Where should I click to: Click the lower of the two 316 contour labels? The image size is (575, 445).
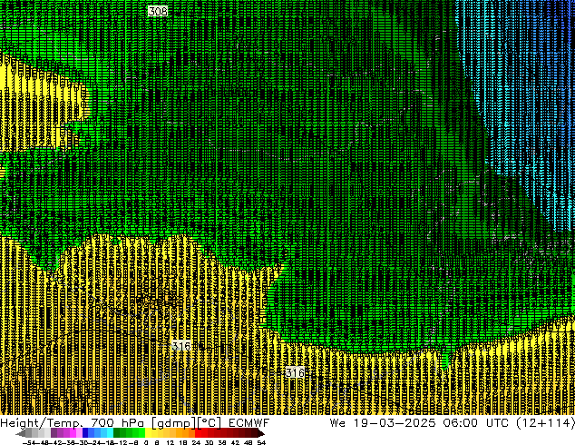click(x=295, y=372)
